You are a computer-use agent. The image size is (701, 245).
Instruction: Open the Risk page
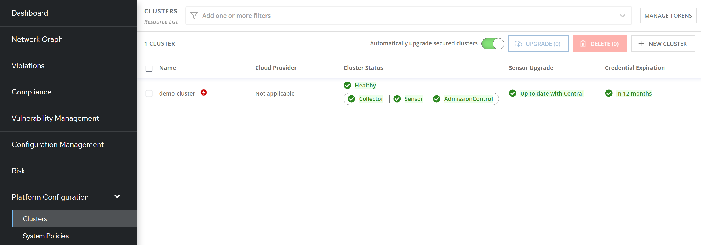pyautogui.click(x=68, y=171)
